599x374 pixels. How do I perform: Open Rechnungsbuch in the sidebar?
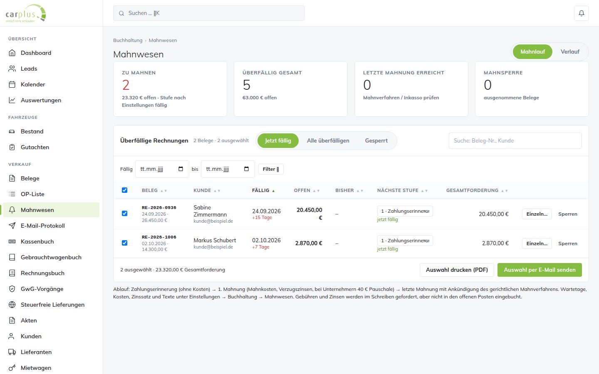[x=51, y=273]
